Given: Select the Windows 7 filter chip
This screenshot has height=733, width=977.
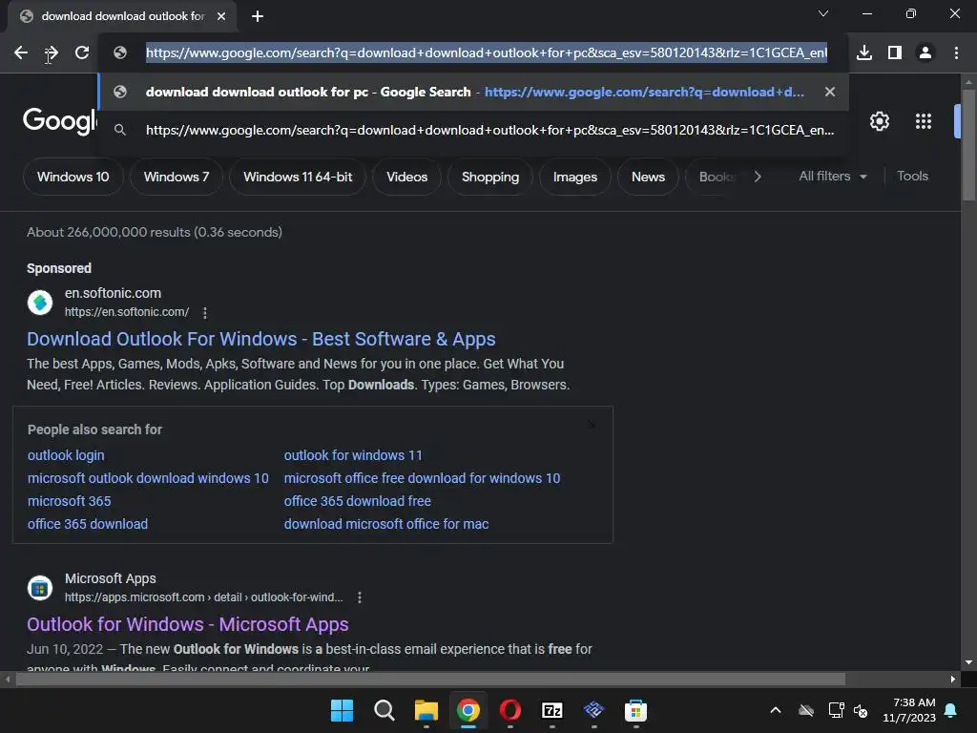Looking at the screenshot, I should pos(177,177).
